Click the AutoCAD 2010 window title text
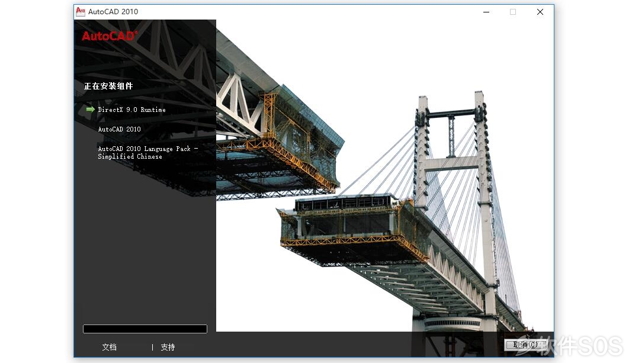The height and width of the screenshot is (363, 632). (113, 12)
